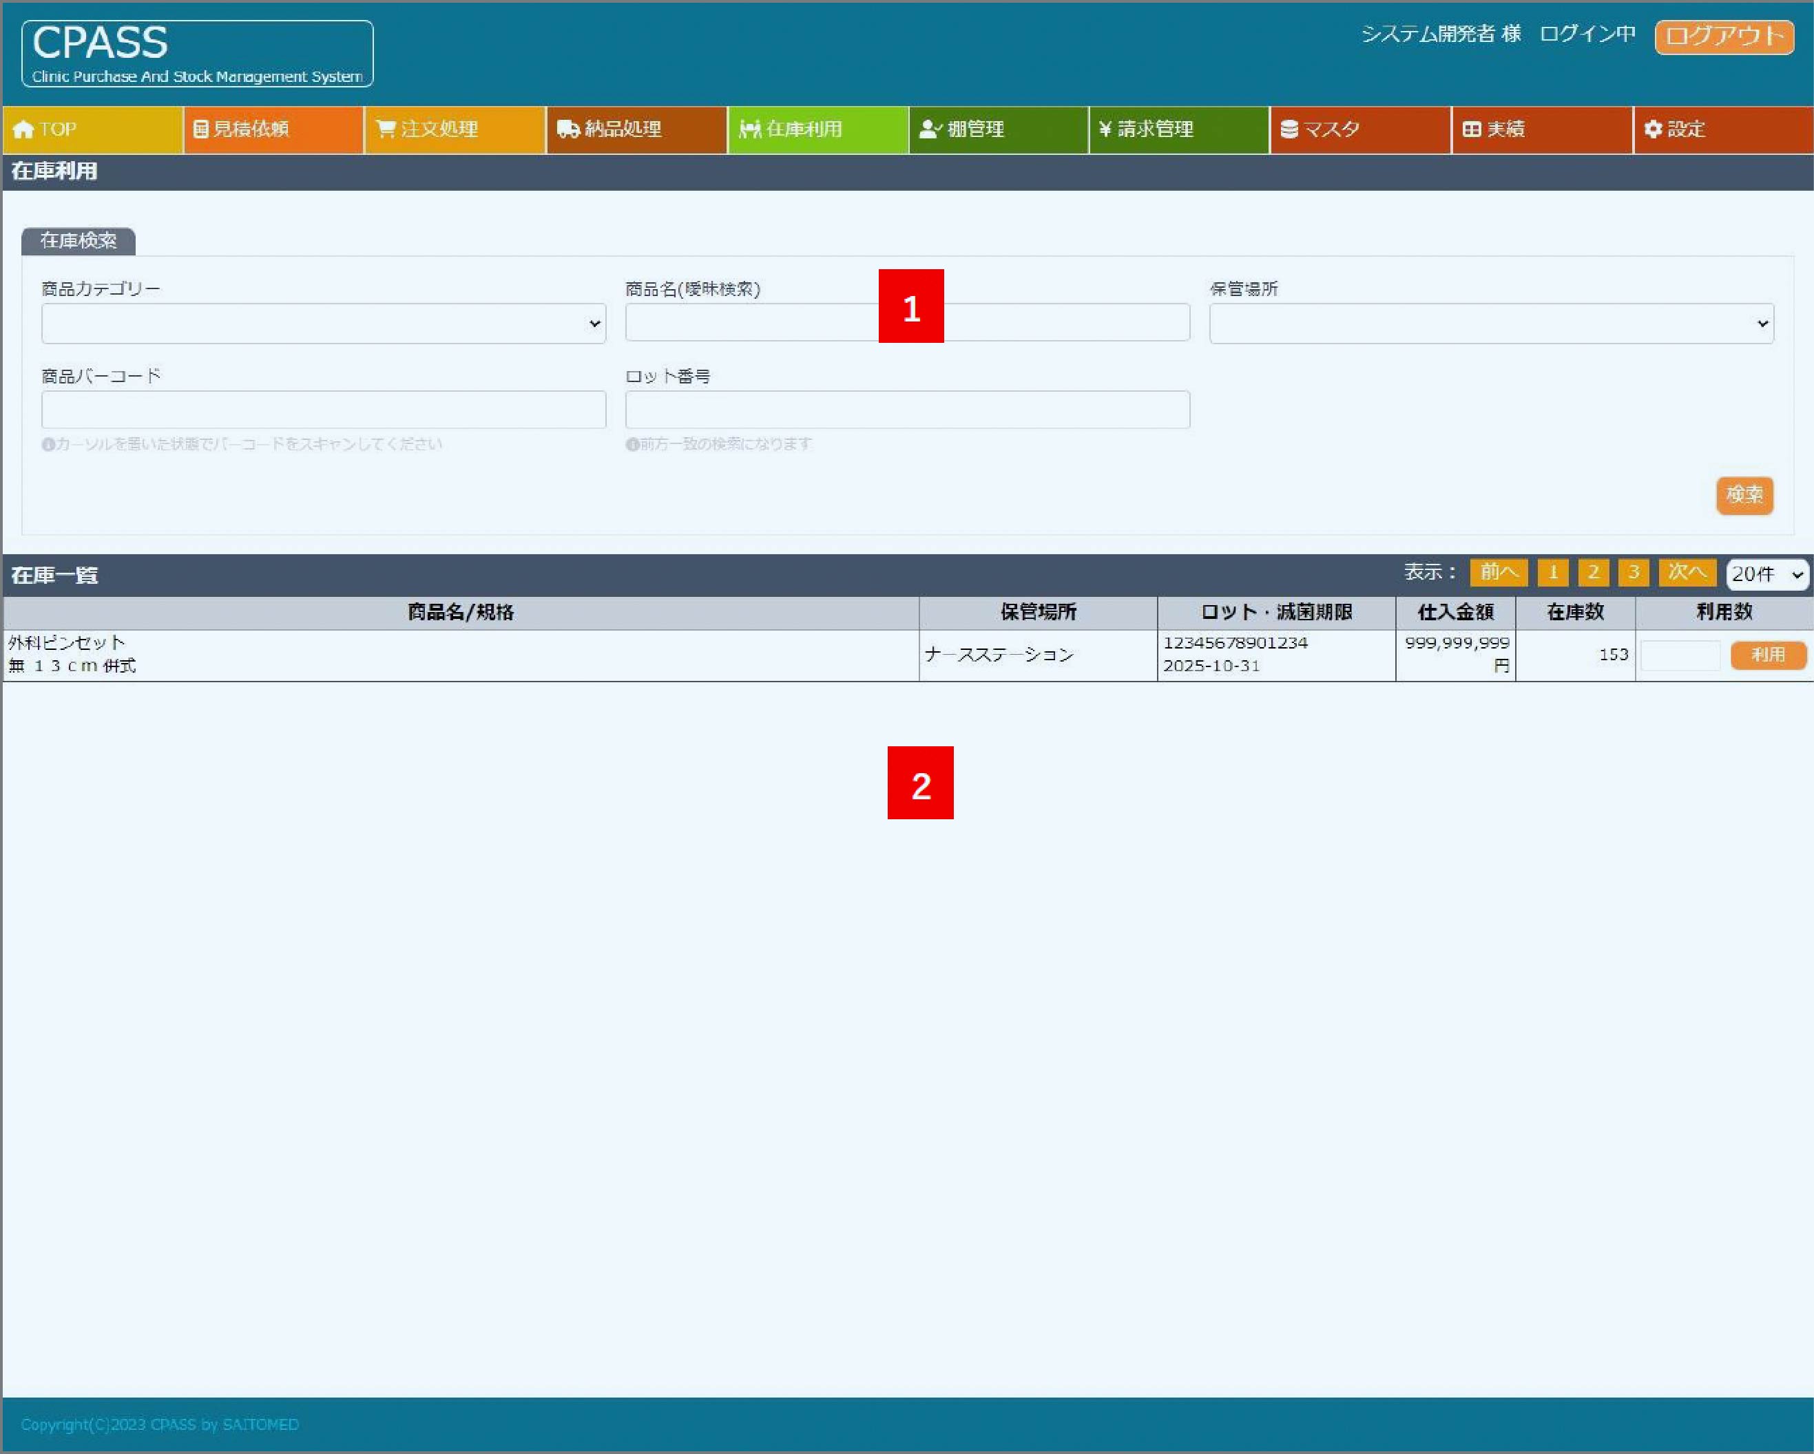The height and width of the screenshot is (1454, 1814).
Task: Click the 在庫利用 people icon
Action: point(749,129)
